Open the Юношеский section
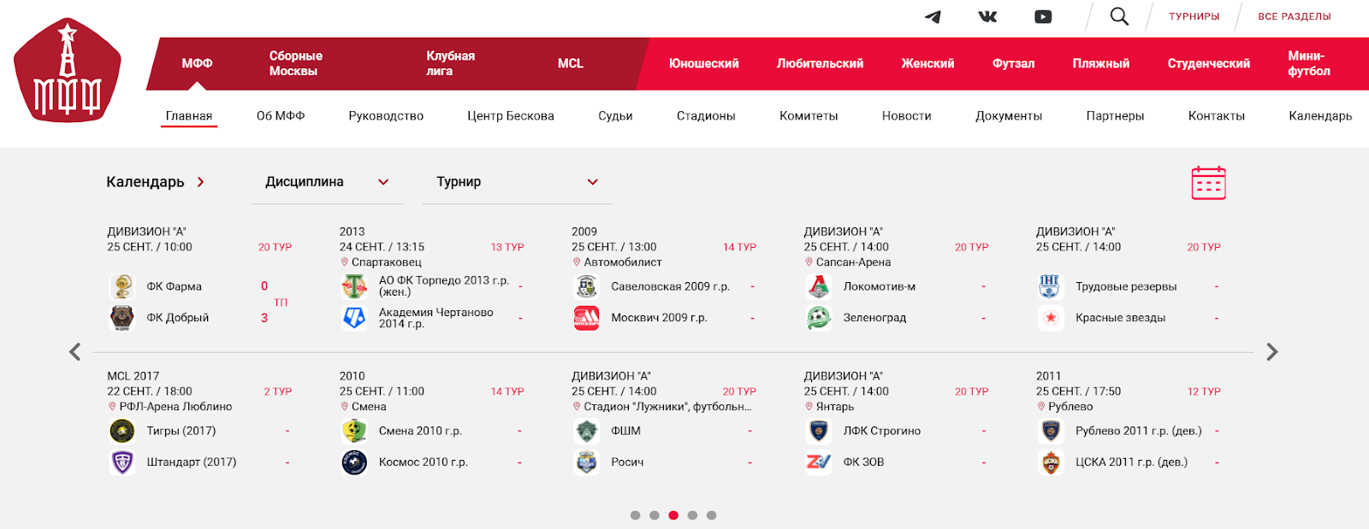Image resolution: width=1369 pixels, height=529 pixels. click(703, 63)
